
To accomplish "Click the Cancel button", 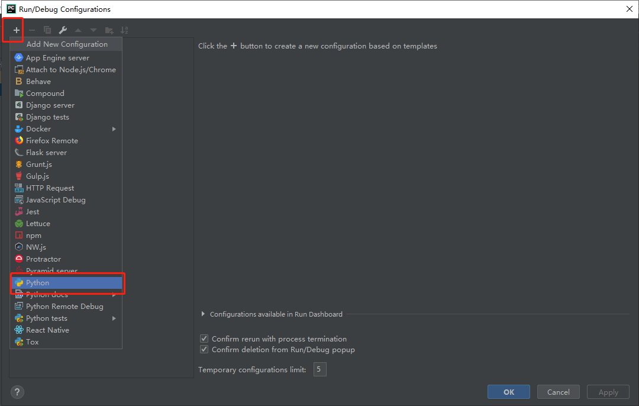I will [559, 392].
